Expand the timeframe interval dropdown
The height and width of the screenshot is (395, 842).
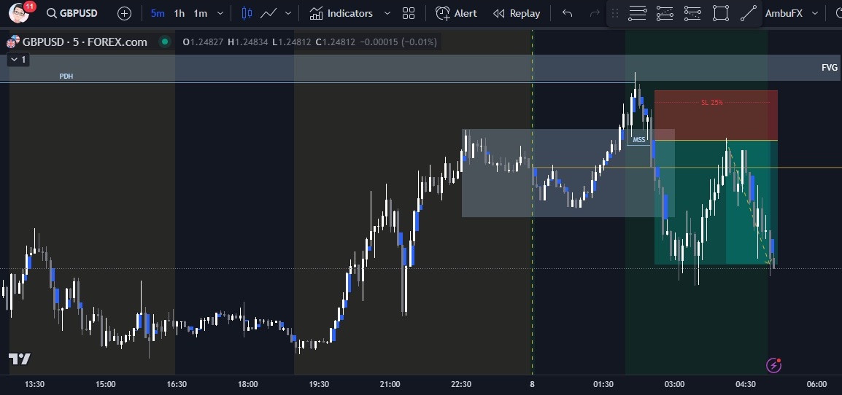pyautogui.click(x=220, y=13)
